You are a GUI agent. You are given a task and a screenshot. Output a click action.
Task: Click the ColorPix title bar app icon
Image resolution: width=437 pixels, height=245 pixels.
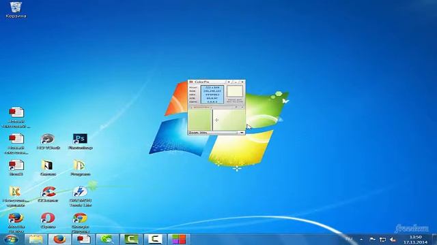click(191, 82)
